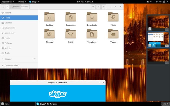The image size is (170, 106).
Task: Click the Pictures path bar button
Action: pyautogui.click(x=25, y=6)
